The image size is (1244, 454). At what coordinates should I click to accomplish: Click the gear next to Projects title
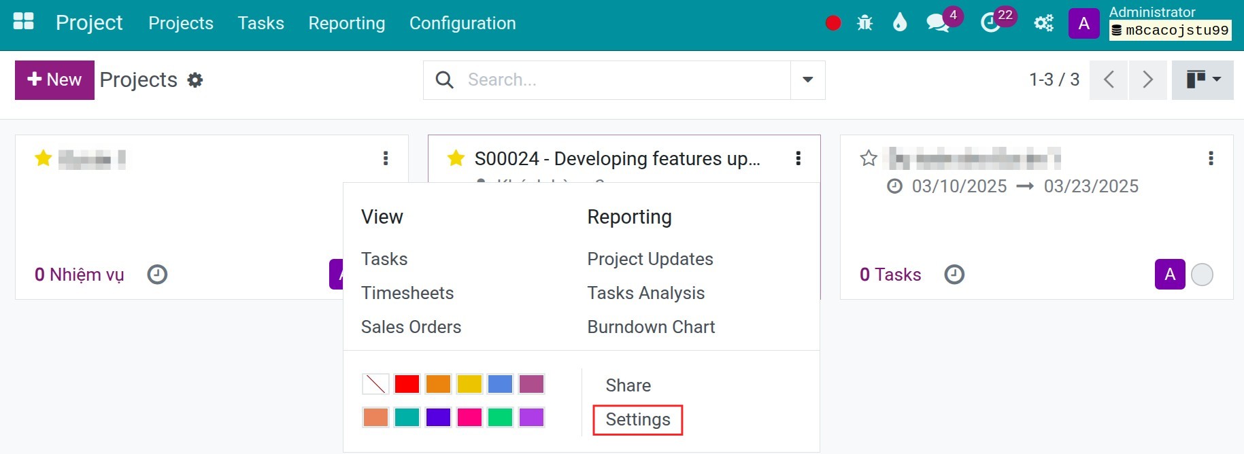195,80
